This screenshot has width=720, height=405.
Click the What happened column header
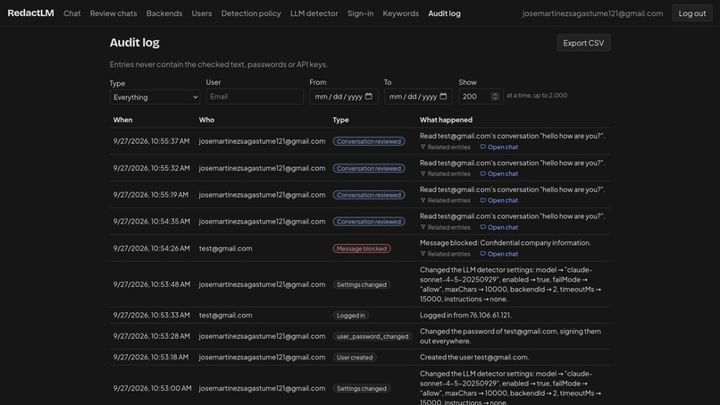click(446, 120)
